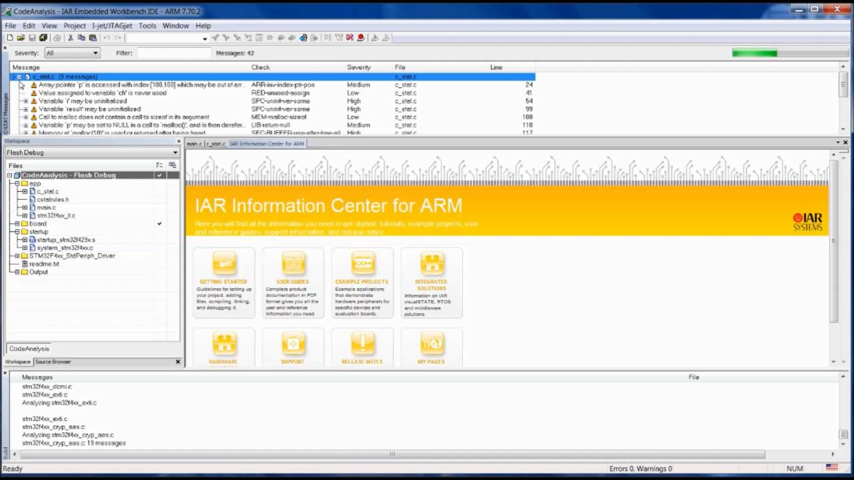
Task: Select cstatrules.h in workspace tree
Action: (x=53, y=199)
